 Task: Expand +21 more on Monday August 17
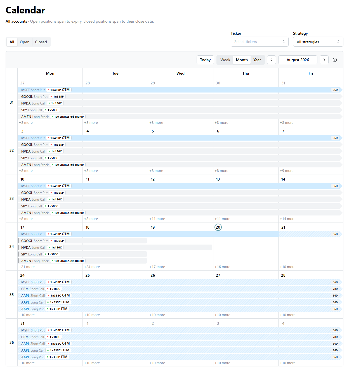click(27, 267)
